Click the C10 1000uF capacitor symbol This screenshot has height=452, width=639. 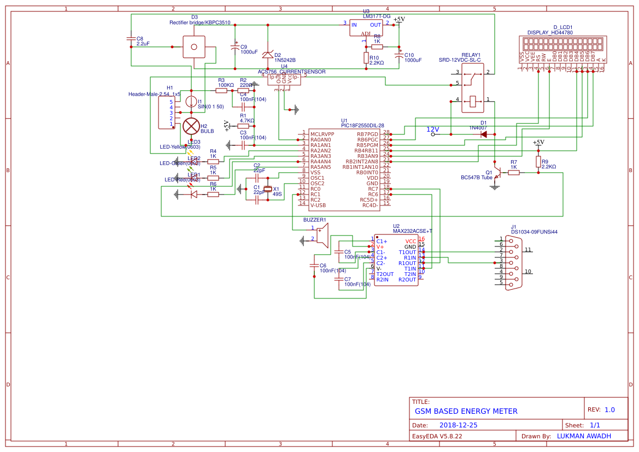399,55
